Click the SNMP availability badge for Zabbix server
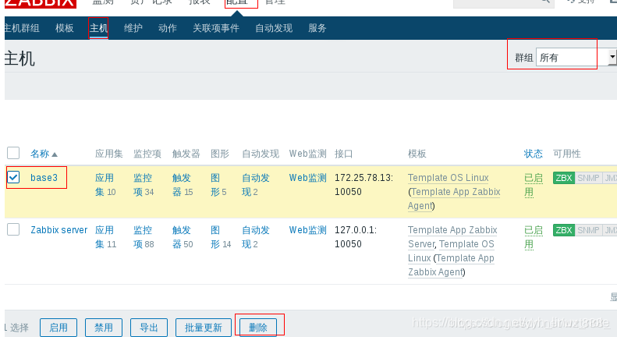The height and width of the screenshot is (337, 617). click(x=588, y=230)
